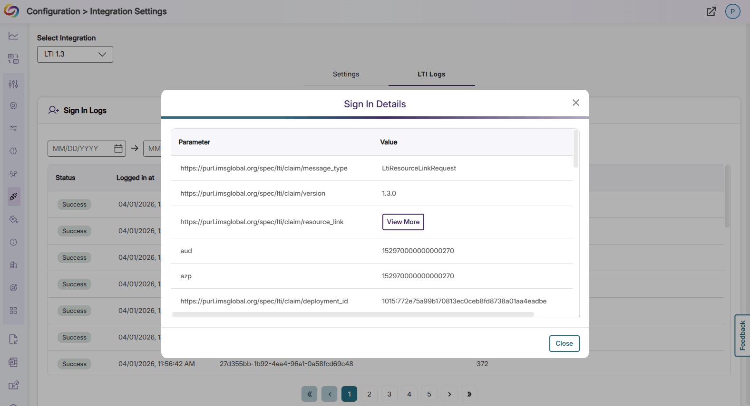Click the ID 27d355bb-1b92-4ea4-96a1-0a58fcd69c48
Viewport: 750px width, 406px height.
(x=286, y=364)
